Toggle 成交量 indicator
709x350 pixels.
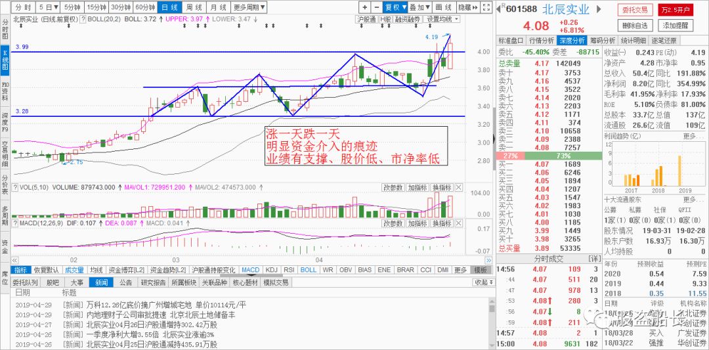tap(74, 270)
